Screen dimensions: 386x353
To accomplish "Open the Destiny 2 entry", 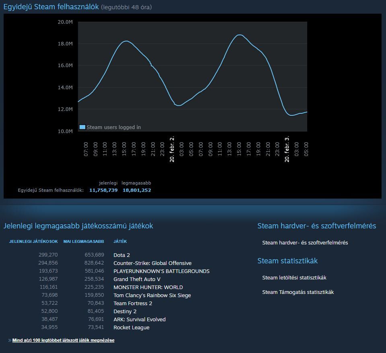I will click(x=125, y=312).
